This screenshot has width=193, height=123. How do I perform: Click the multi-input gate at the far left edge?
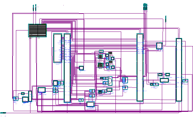16,99
